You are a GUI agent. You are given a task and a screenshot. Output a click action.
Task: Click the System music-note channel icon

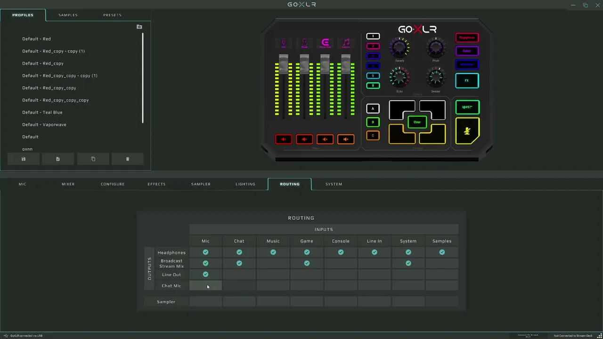pos(346,43)
